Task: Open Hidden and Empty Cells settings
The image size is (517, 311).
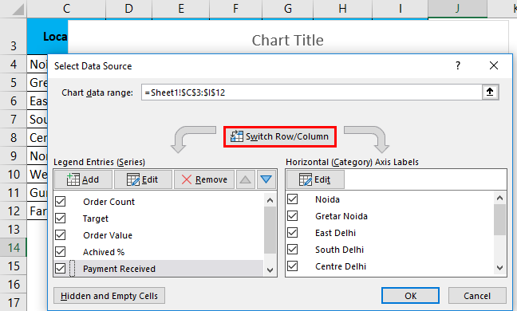Action: 109,296
